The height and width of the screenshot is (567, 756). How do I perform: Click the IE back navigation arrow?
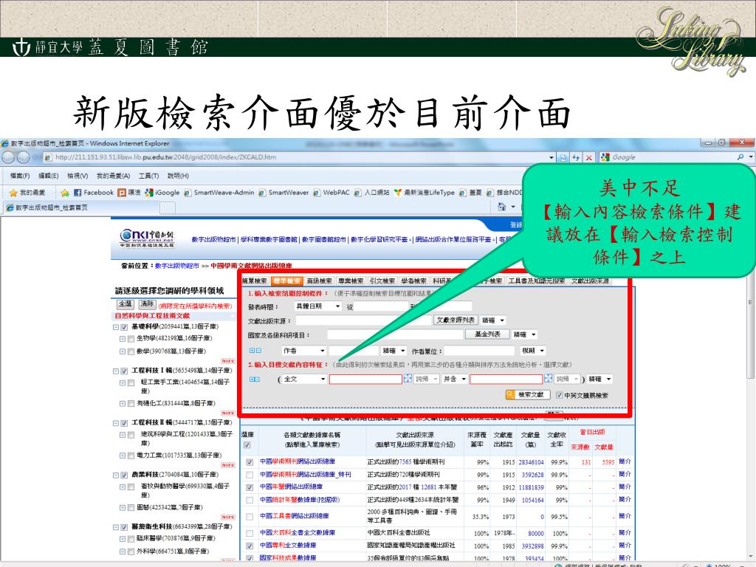click(8, 158)
